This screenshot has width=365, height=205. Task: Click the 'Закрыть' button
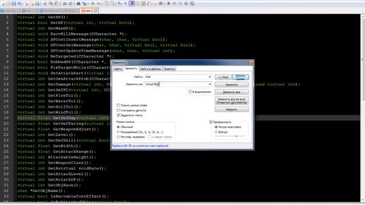tap(232, 109)
